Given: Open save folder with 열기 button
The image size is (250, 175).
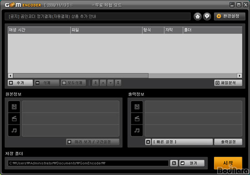Looking at the screenshot, I should (x=192, y=163).
